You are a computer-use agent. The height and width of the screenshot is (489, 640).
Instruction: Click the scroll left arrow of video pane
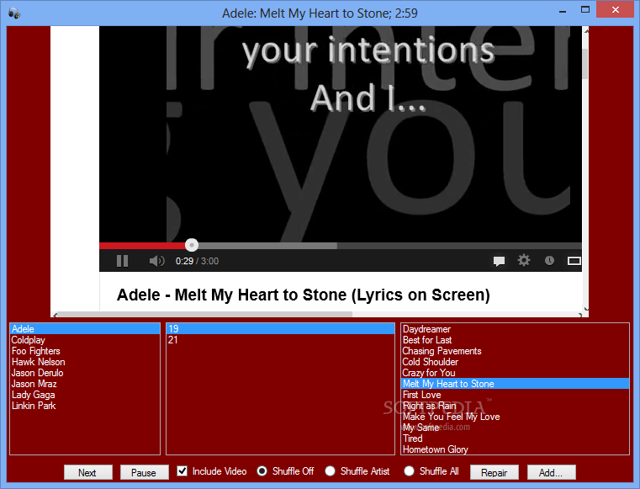[56, 315]
